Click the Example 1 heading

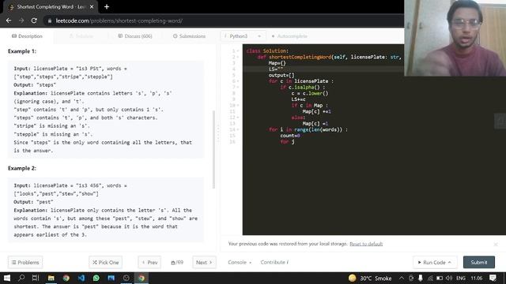22,51
